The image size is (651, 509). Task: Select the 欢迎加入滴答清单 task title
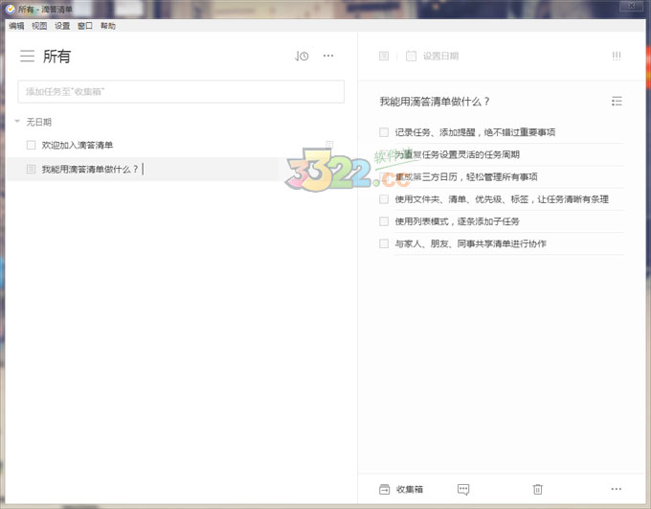click(x=78, y=145)
